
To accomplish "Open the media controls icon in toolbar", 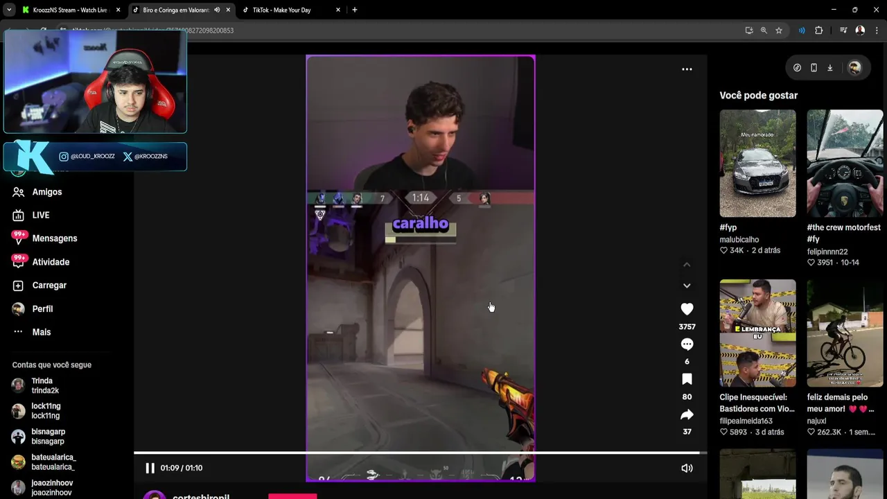I will click(x=843, y=30).
